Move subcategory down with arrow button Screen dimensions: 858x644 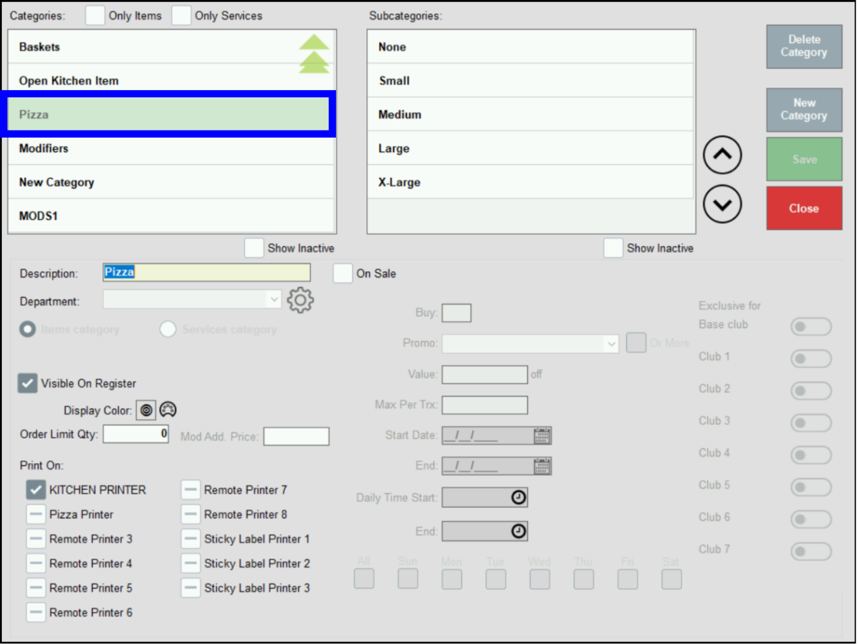tap(722, 204)
